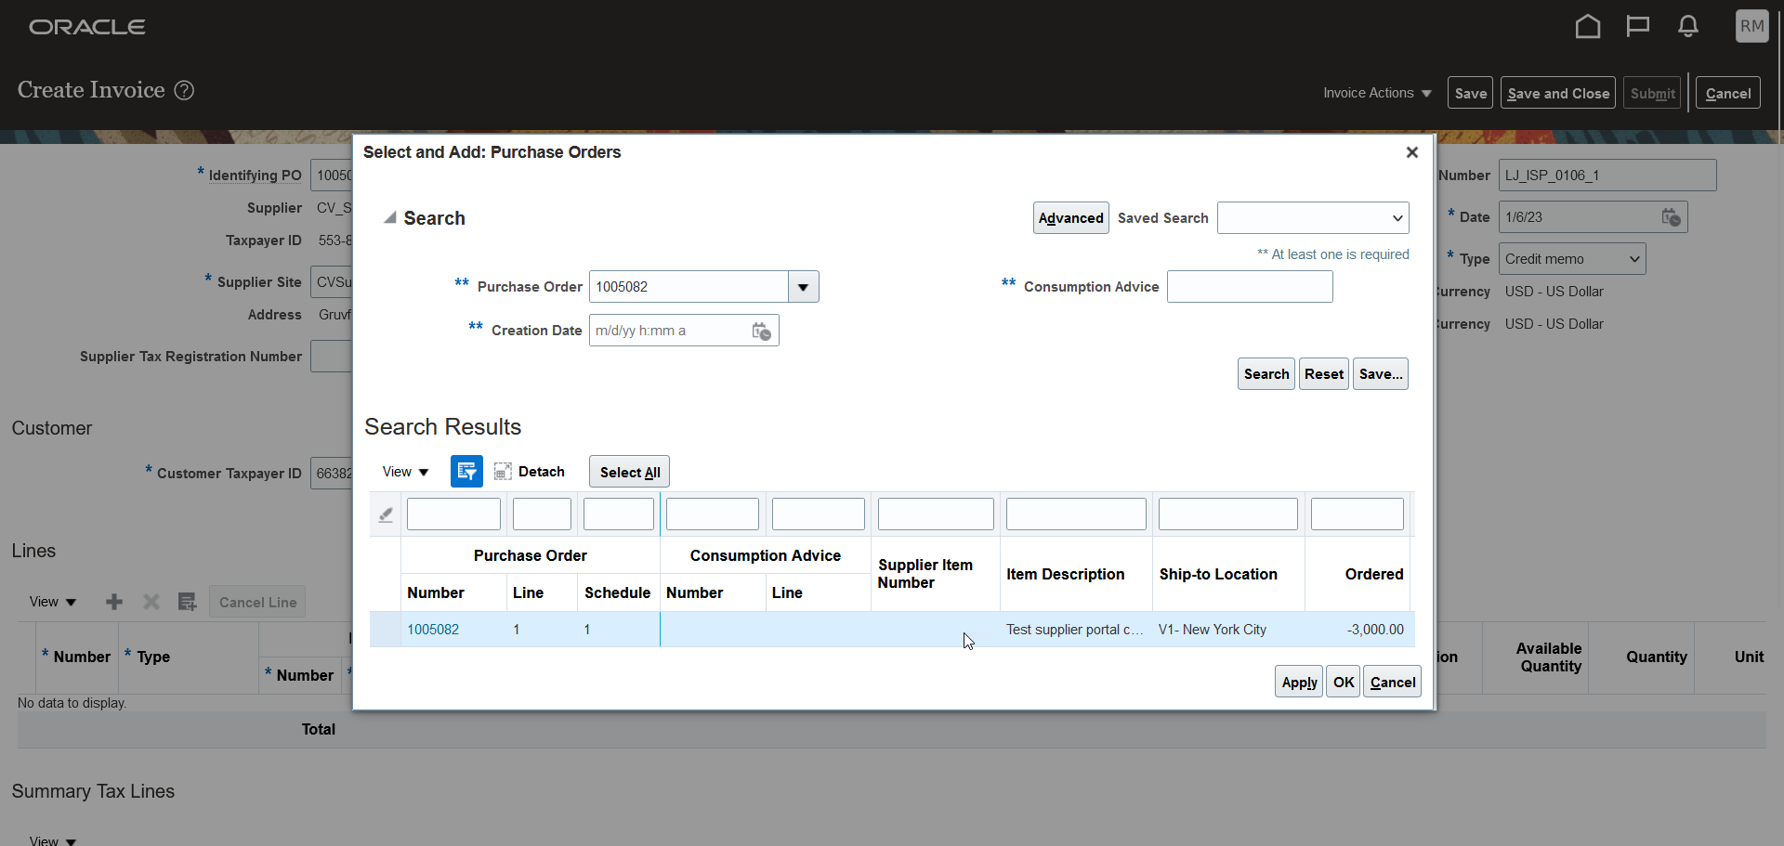Click Save in the page header
This screenshot has height=846, width=1784.
1470,93
